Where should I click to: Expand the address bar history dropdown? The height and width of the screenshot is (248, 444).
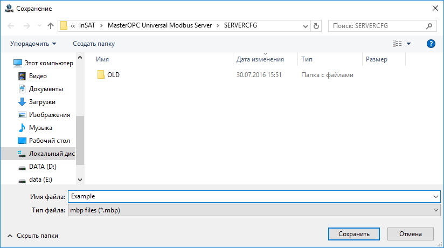[305, 26]
